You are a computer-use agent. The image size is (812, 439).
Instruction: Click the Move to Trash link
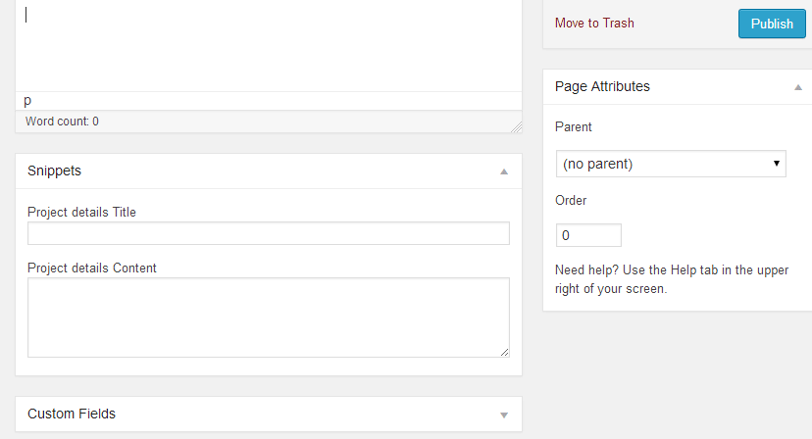click(x=594, y=23)
